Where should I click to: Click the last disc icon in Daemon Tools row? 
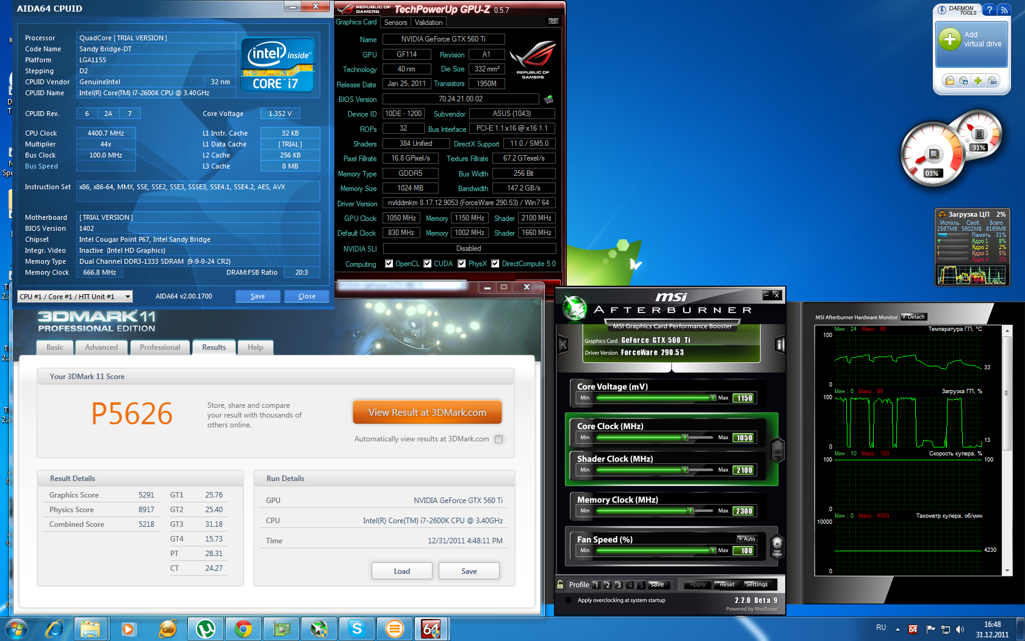coord(993,81)
